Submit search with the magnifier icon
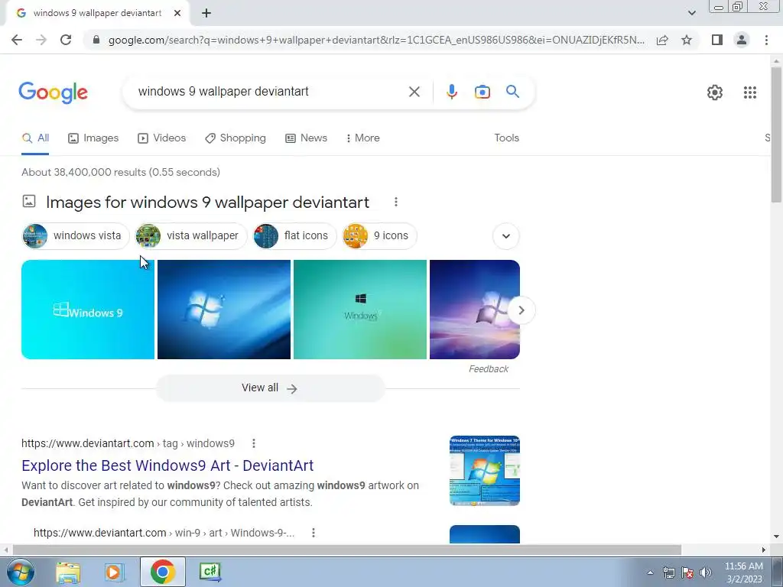 [x=512, y=92]
